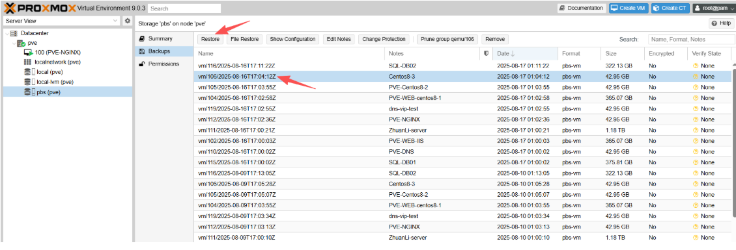
Task: Sort by the Name column header
Action: pyautogui.click(x=289, y=54)
